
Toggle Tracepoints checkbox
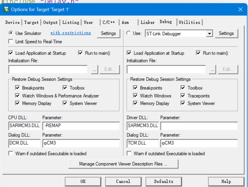pyautogui.click(x=183, y=96)
